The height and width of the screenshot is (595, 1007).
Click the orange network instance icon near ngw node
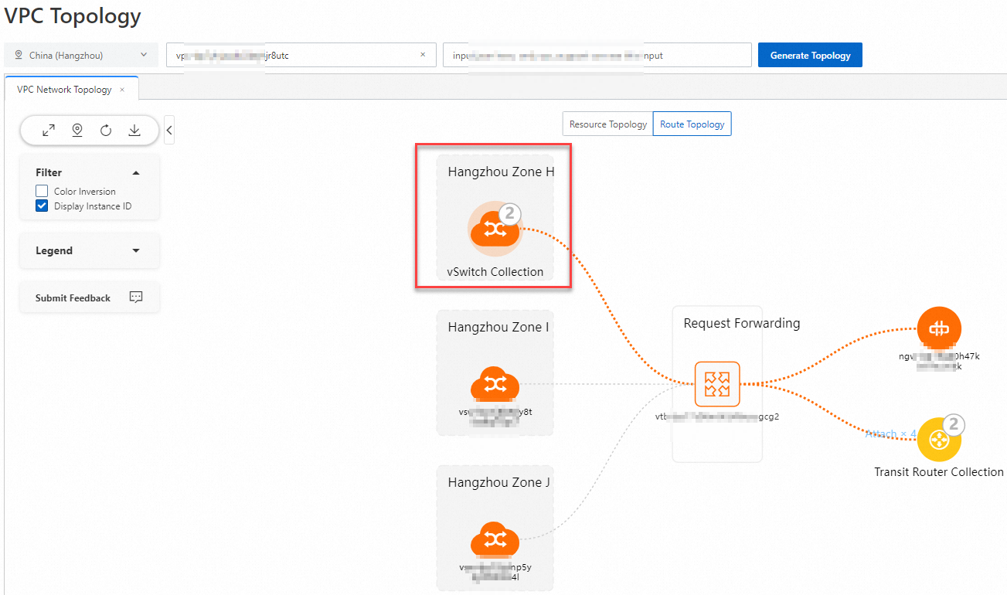coord(939,328)
